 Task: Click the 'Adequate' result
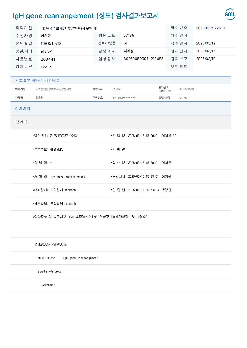[49, 285]
